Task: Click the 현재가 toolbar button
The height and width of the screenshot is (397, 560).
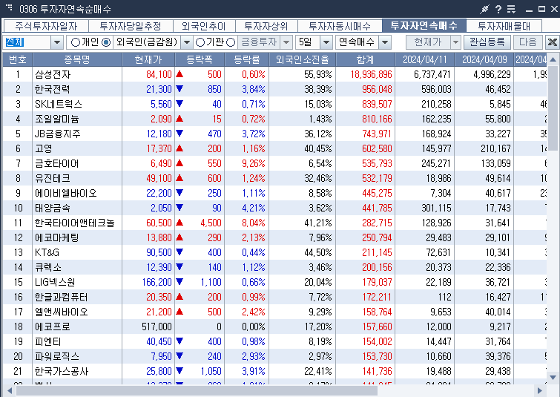Action: 428,42
